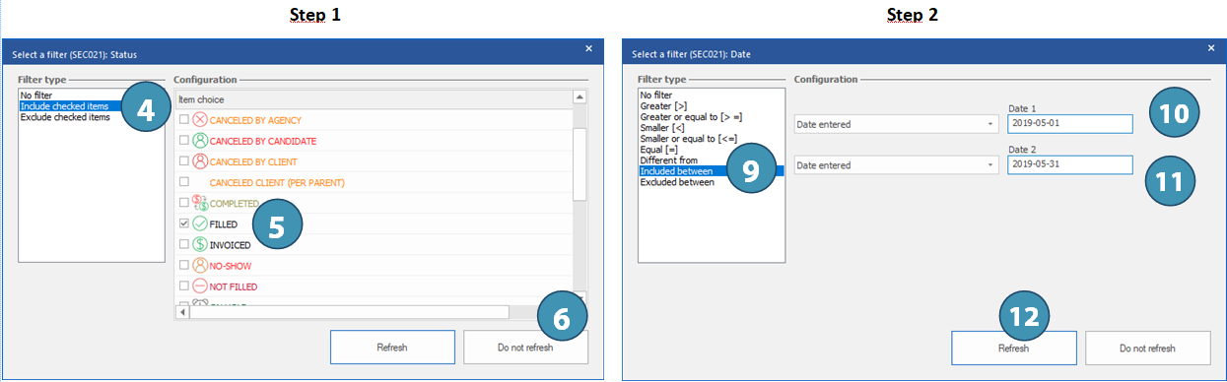This screenshot has height=382, width=1227.
Task: Close the Date filter dialog
Action: [x=1211, y=48]
